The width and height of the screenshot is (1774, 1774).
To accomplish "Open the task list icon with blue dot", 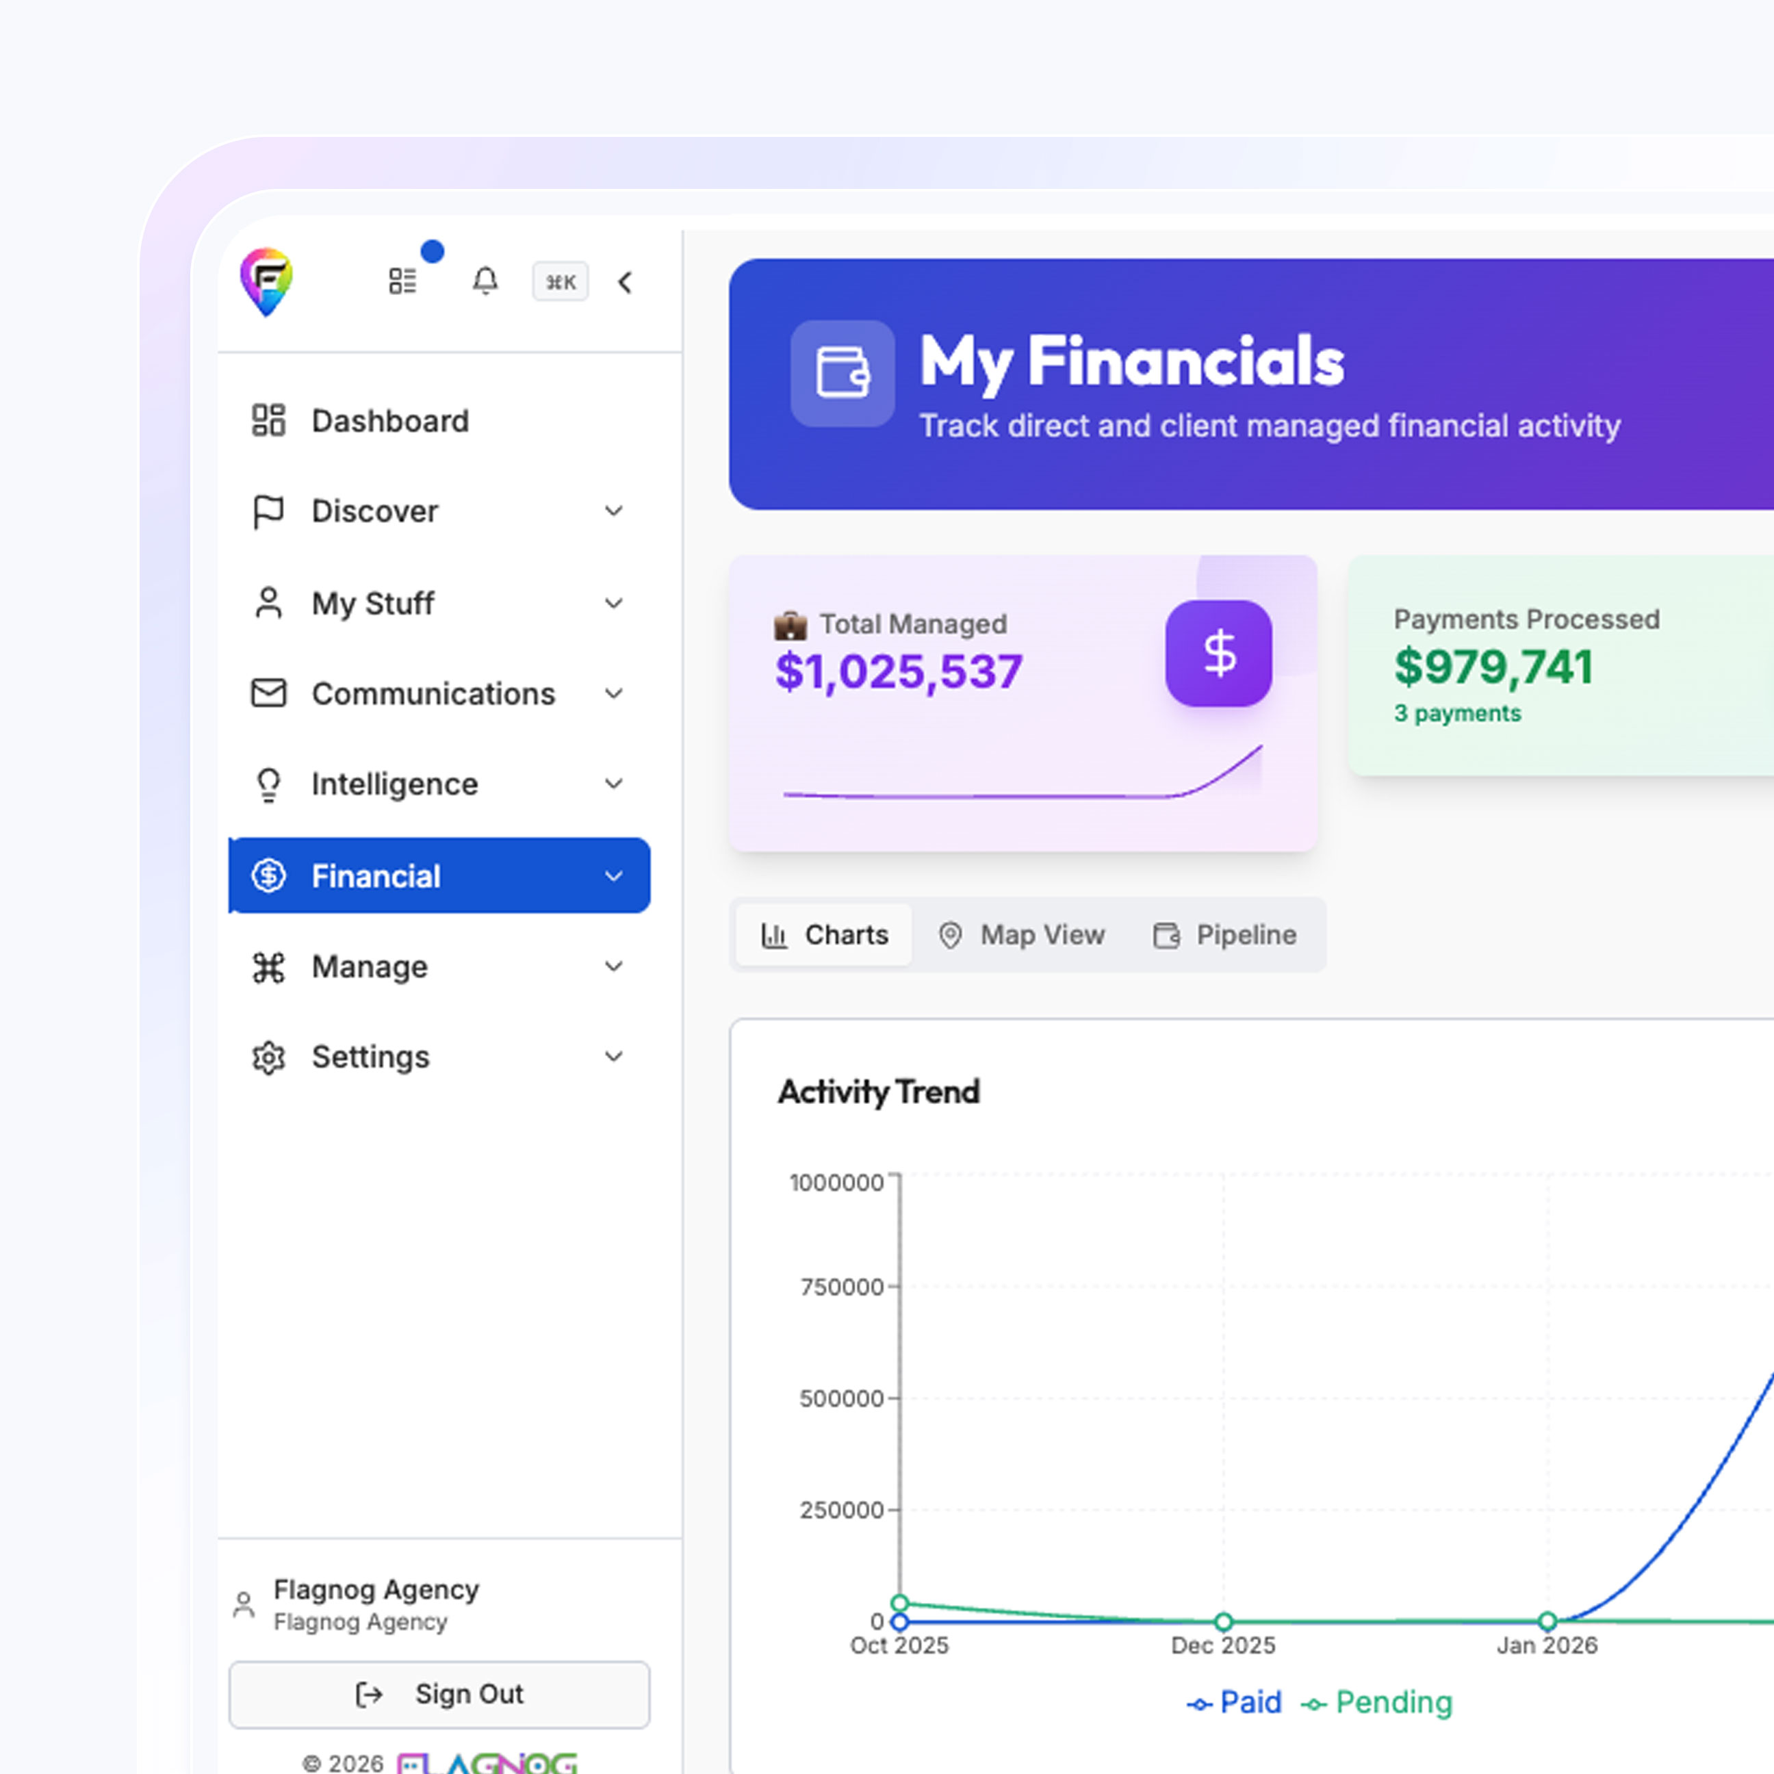I will (403, 281).
